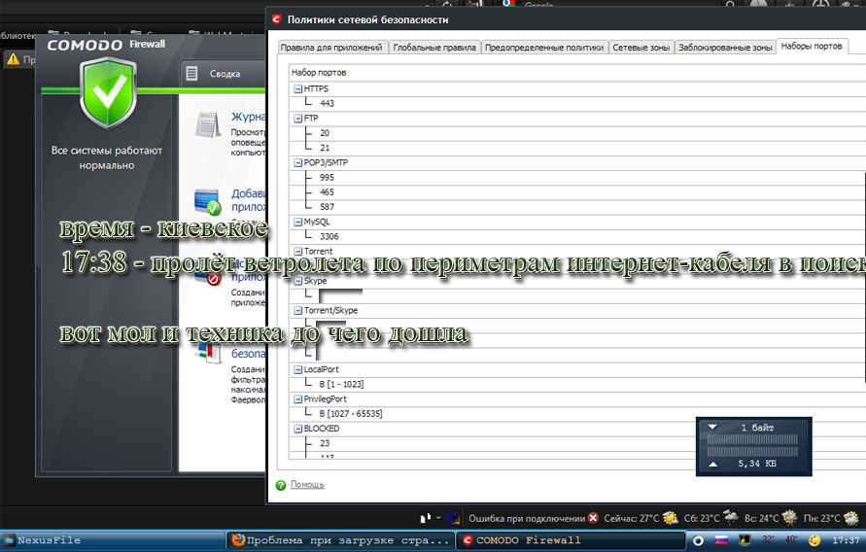Switch to Проблема при загрузке taskbar button
The width and height of the screenshot is (866, 552).
341,540
